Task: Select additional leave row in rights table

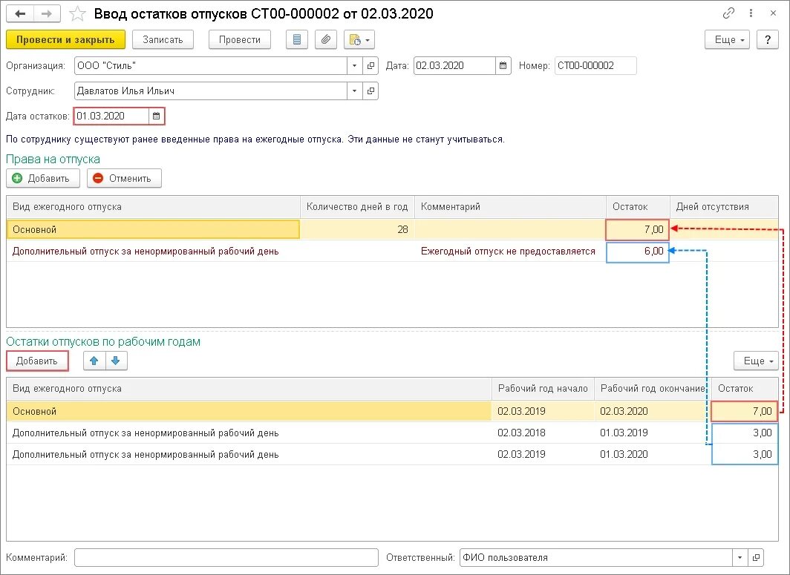Action: click(153, 252)
